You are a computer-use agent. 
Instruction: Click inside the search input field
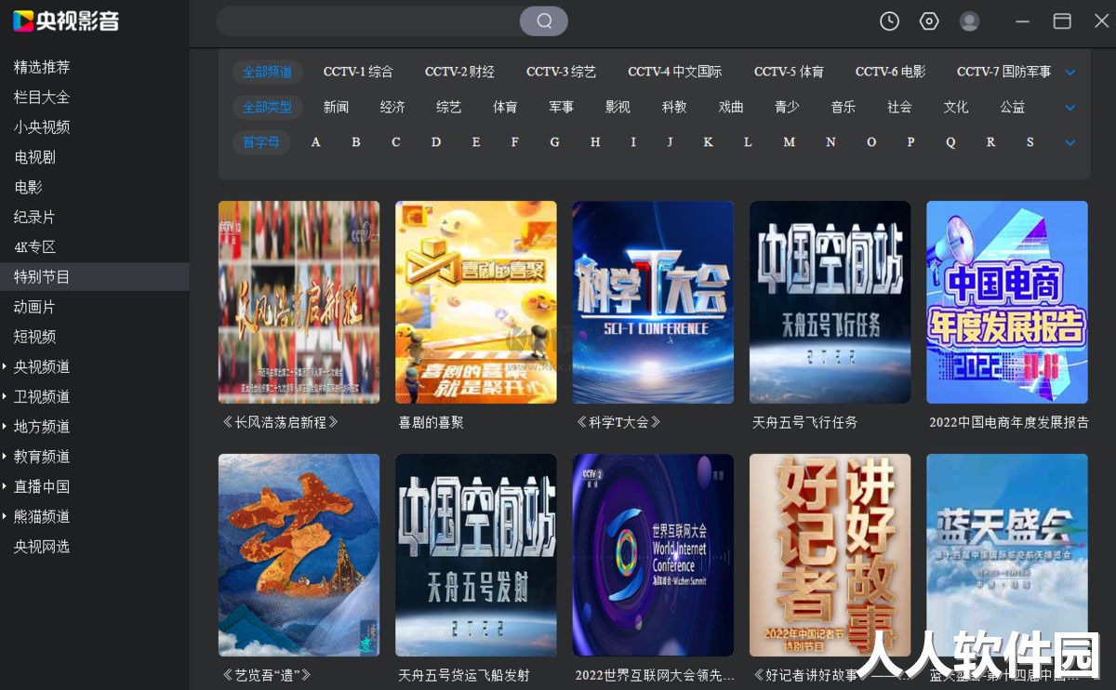pos(368,20)
